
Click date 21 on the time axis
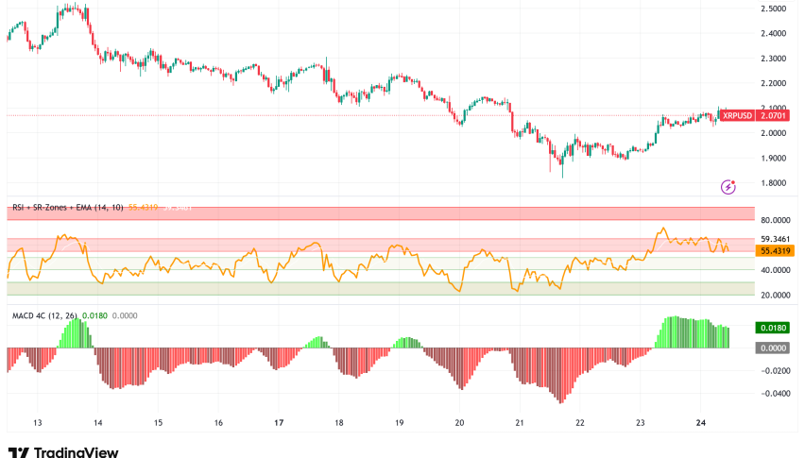520,423
